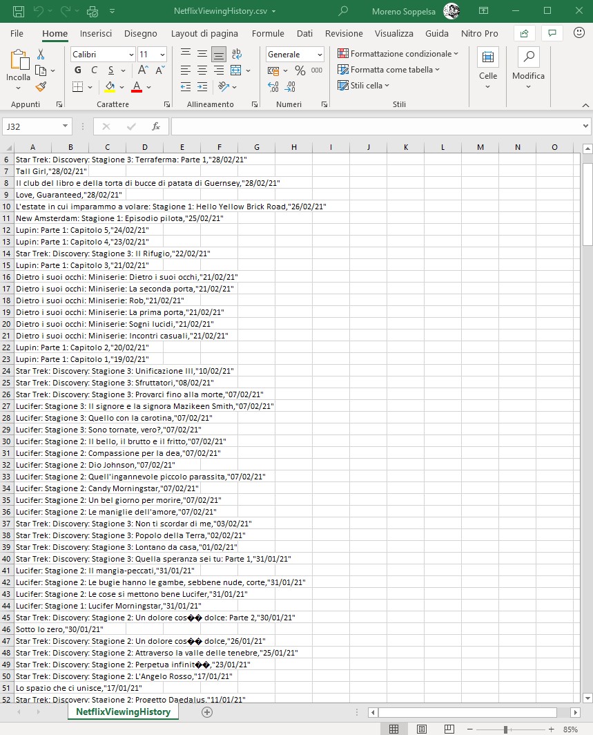Switch to Page Layout view in status bar
This screenshot has width=593, height=735.
[422, 729]
